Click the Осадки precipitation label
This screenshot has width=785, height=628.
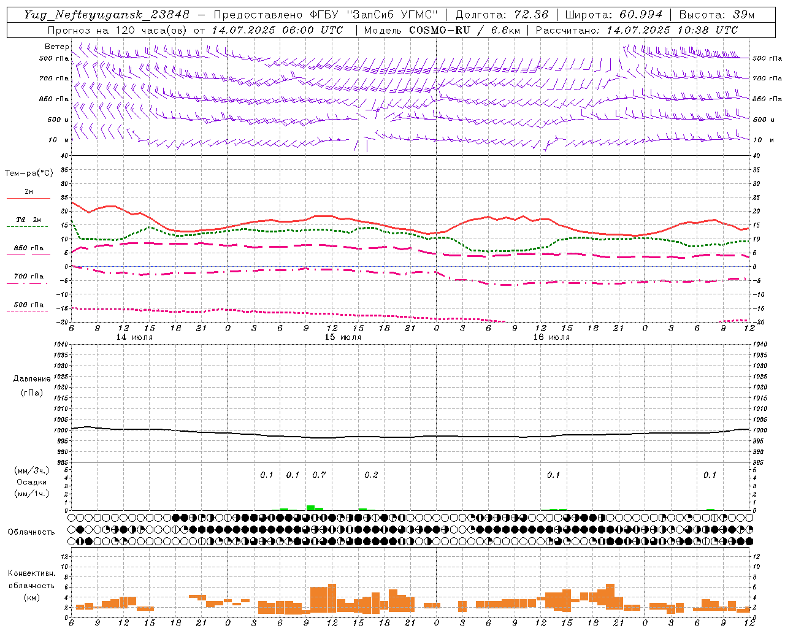(32, 482)
